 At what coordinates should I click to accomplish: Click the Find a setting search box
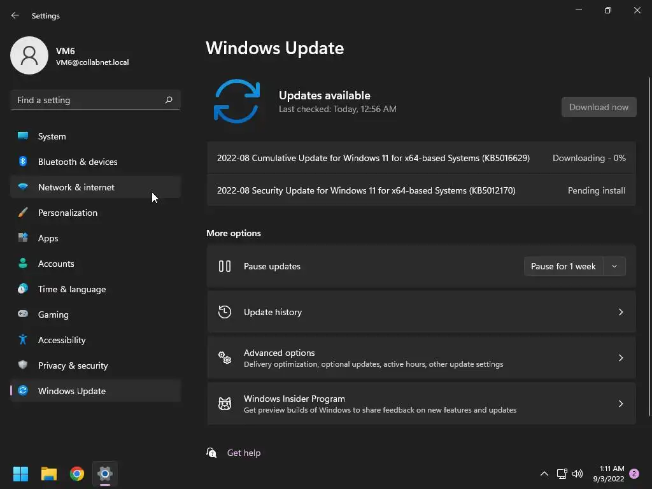(96, 100)
